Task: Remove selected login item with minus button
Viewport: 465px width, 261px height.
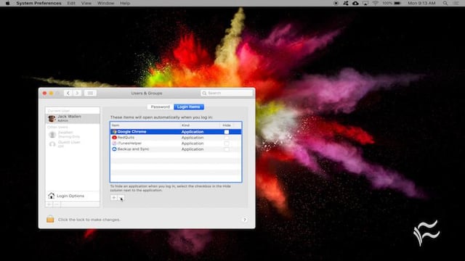Action: click(121, 198)
